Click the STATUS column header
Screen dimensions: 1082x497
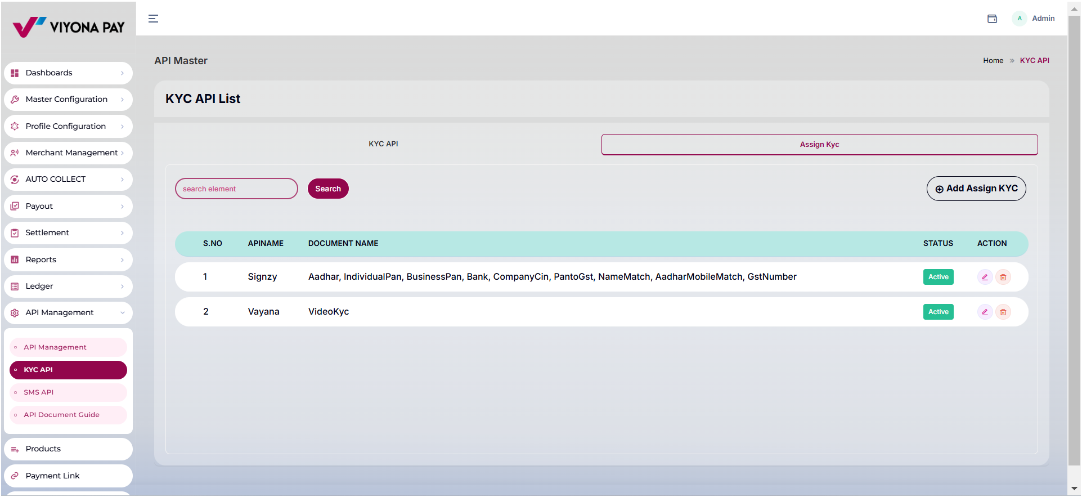[938, 244]
